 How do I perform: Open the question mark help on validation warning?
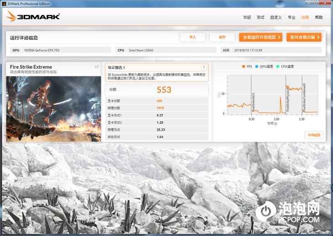tap(203, 68)
